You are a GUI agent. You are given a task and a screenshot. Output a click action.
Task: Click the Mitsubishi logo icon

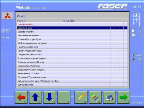7,16
